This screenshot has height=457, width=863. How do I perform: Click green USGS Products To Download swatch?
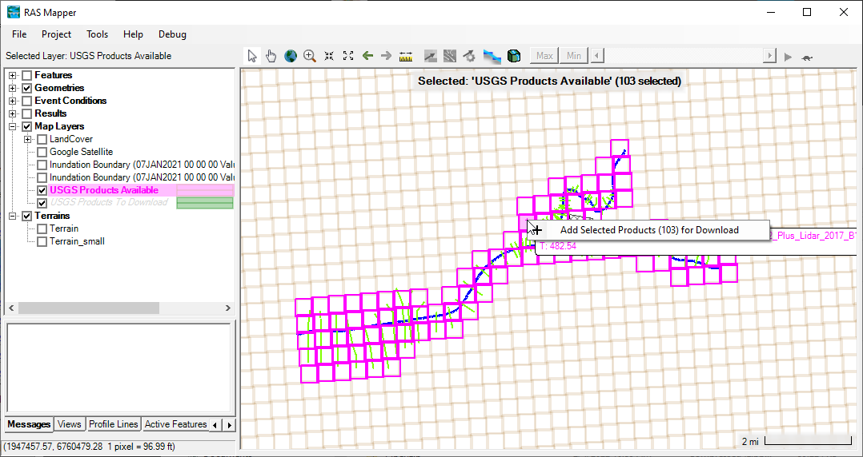[x=204, y=203]
